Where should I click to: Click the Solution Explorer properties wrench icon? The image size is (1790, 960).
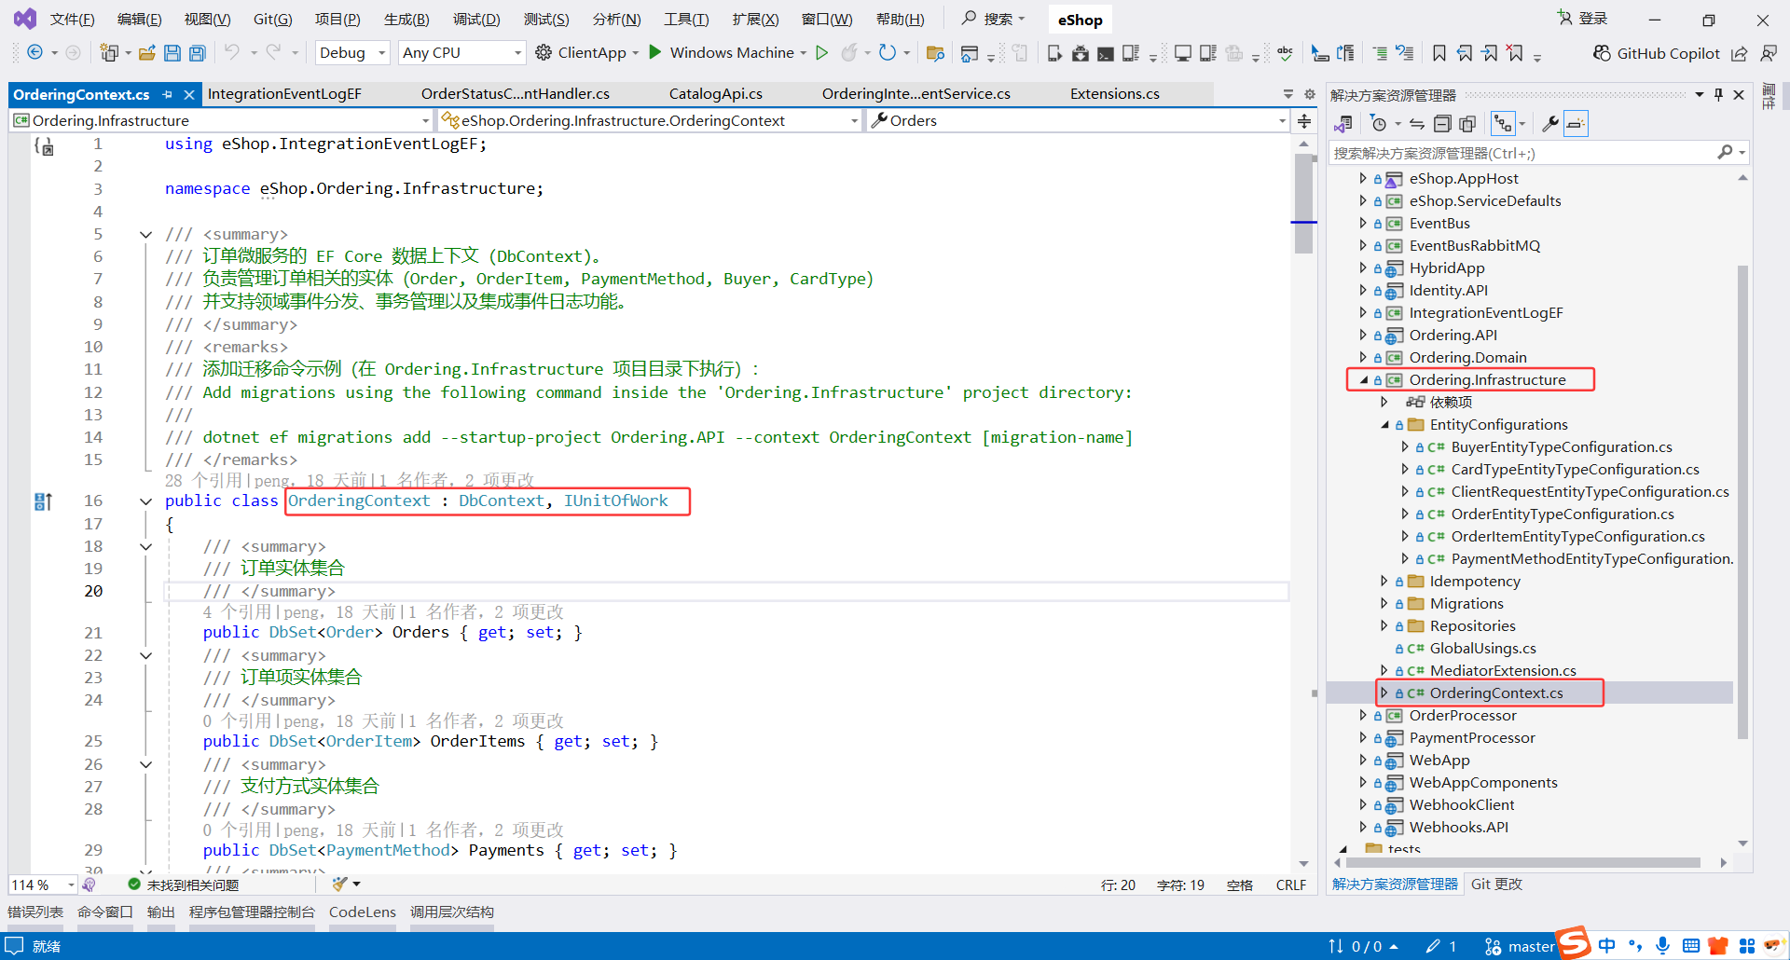coord(1550,124)
